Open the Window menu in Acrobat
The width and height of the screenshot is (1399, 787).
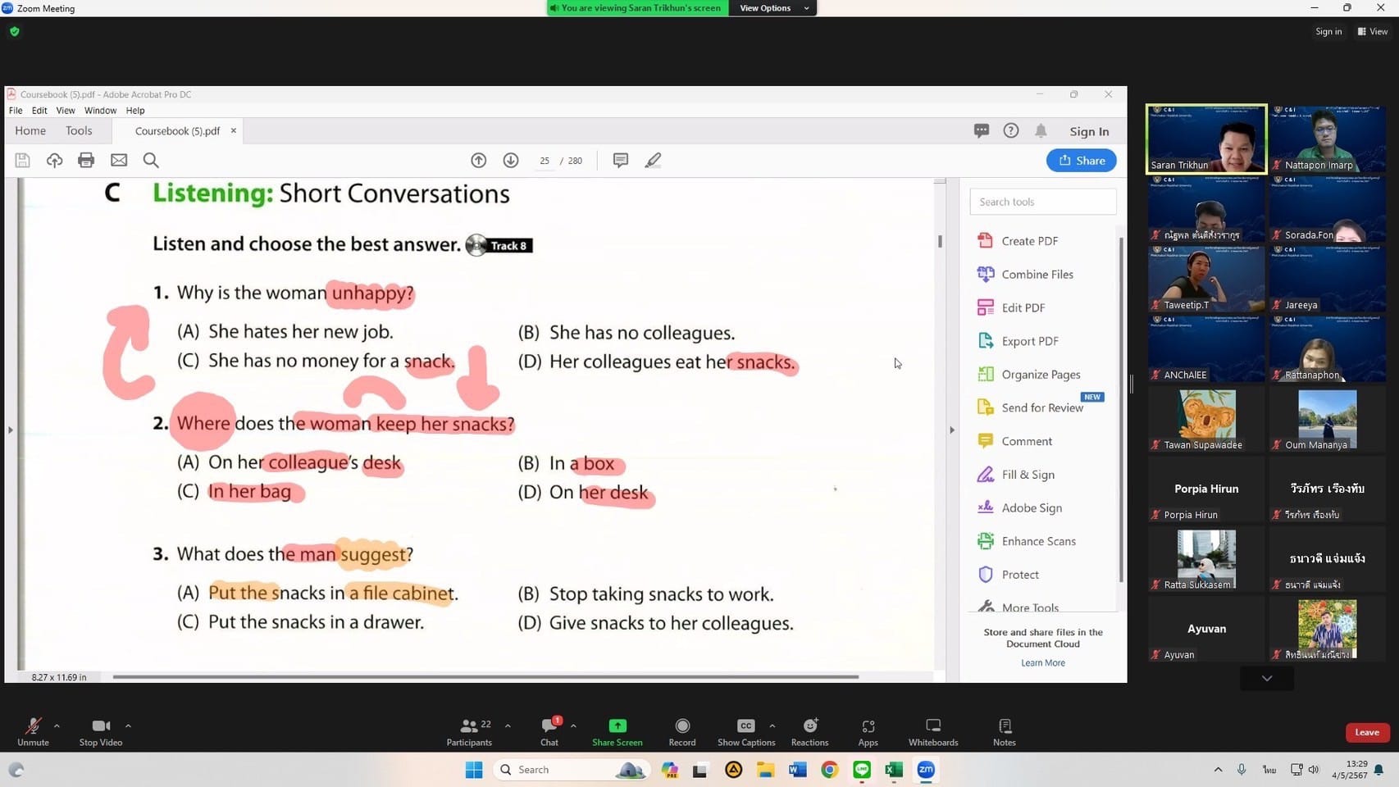pos(100,111)
